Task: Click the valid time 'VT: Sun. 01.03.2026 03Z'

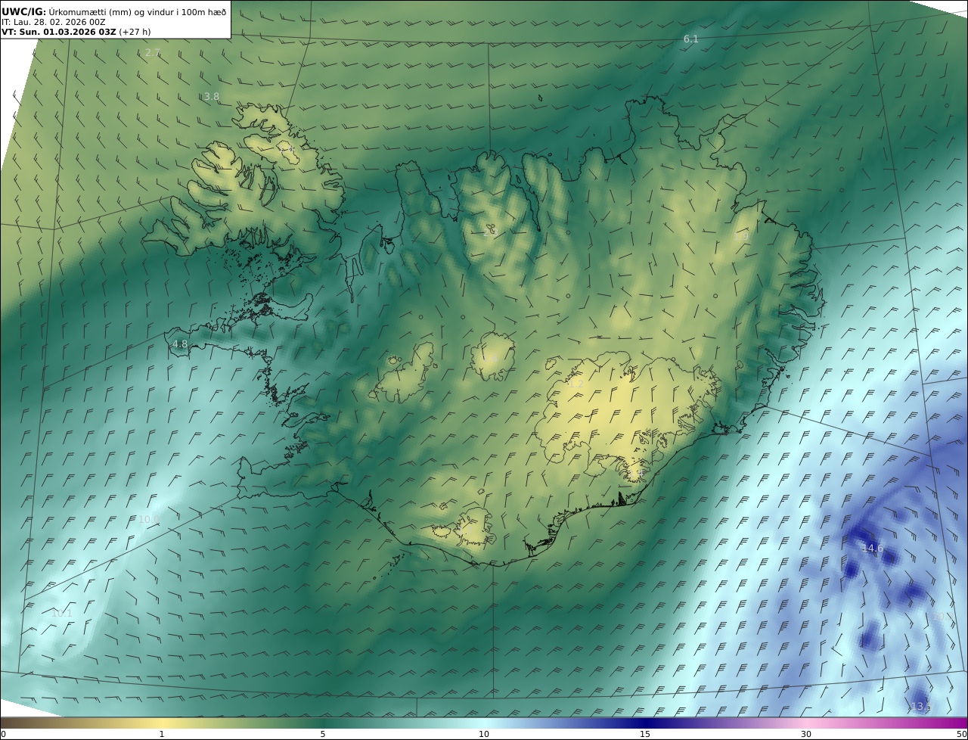Action: (59, 32)
